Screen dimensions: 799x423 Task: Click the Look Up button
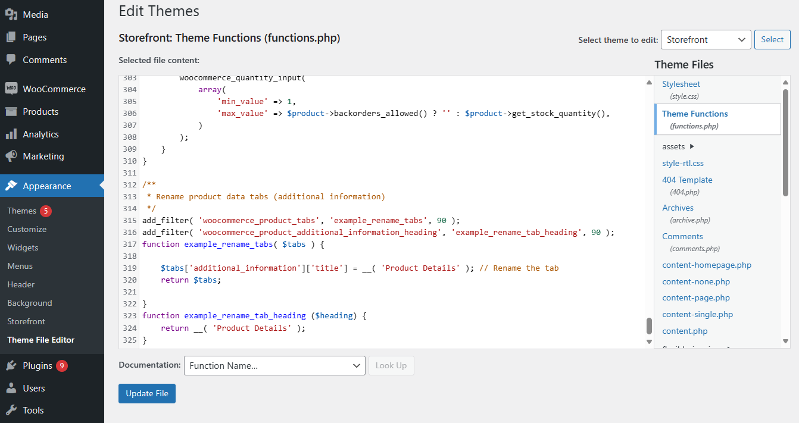(x=391, y=365)
